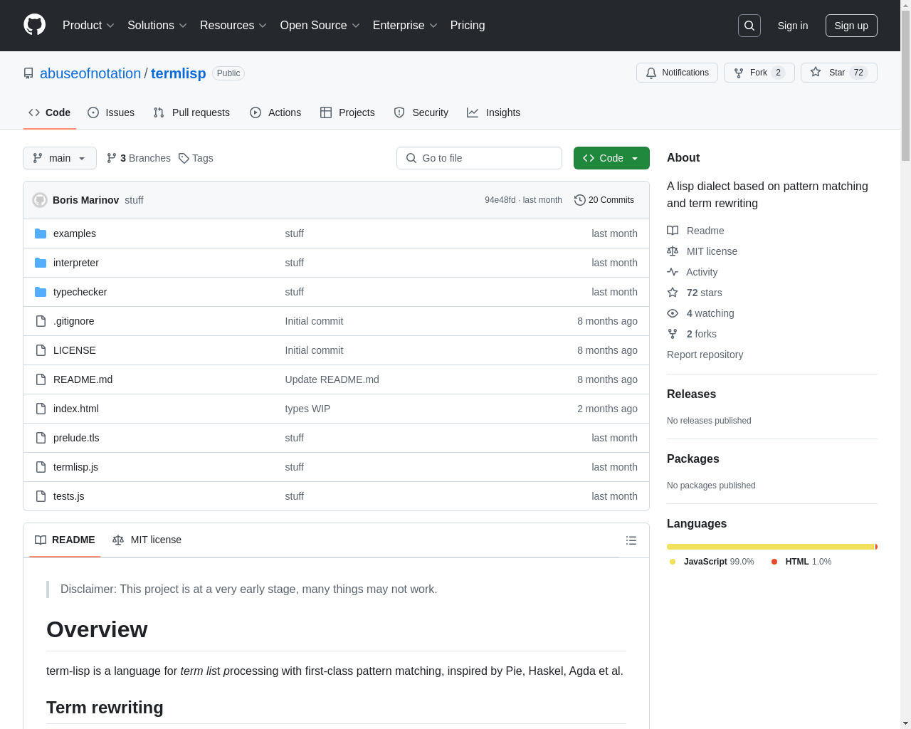The image size is (911, 729).
Task: Open the README.md file
Action: tap(83, 379)
